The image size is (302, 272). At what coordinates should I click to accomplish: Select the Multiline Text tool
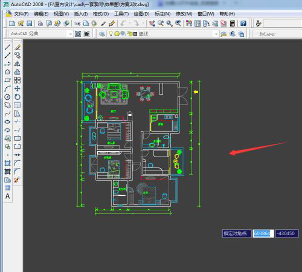(x=7, y=196)
